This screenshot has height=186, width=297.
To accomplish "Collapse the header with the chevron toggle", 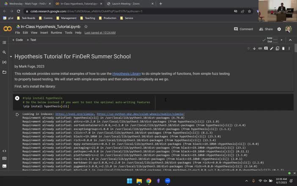I will pyautogui.click(x=290, y=40).
